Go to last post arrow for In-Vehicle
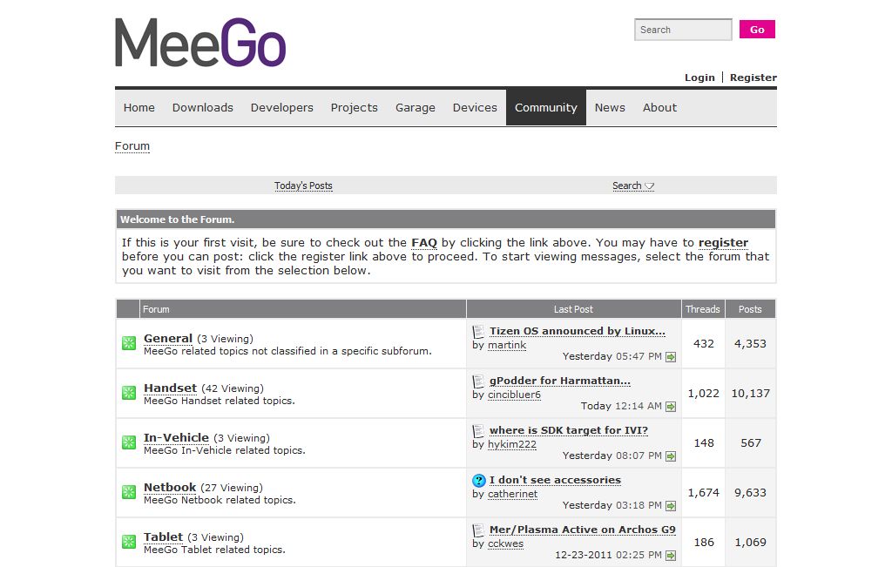This screenshot has width=892, height=567. coord(671,456)
